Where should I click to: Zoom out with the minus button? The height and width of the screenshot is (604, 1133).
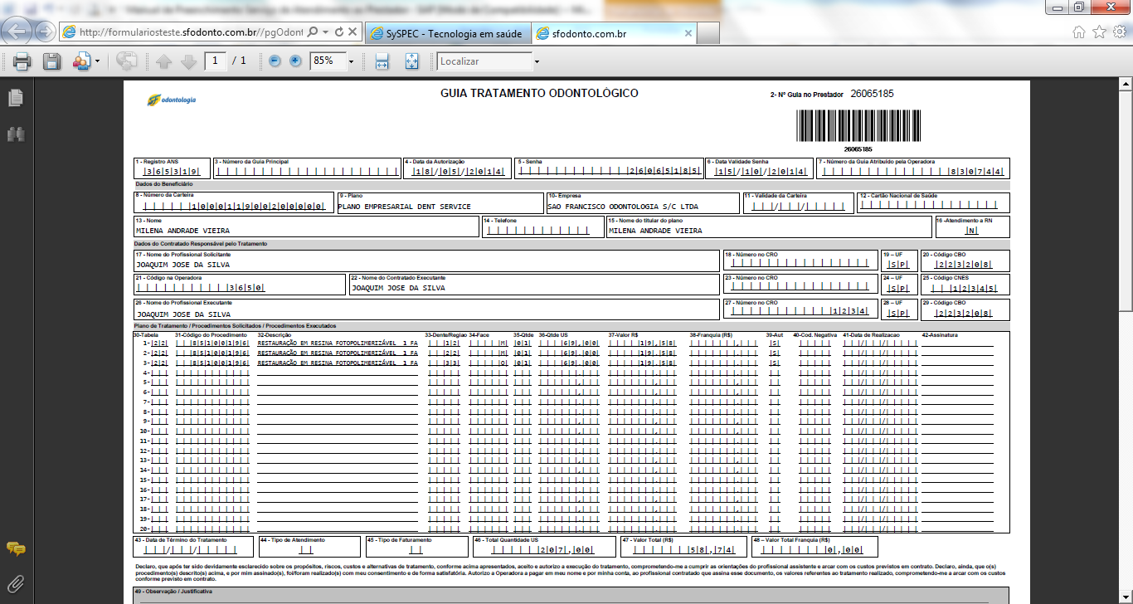[275, 61]
